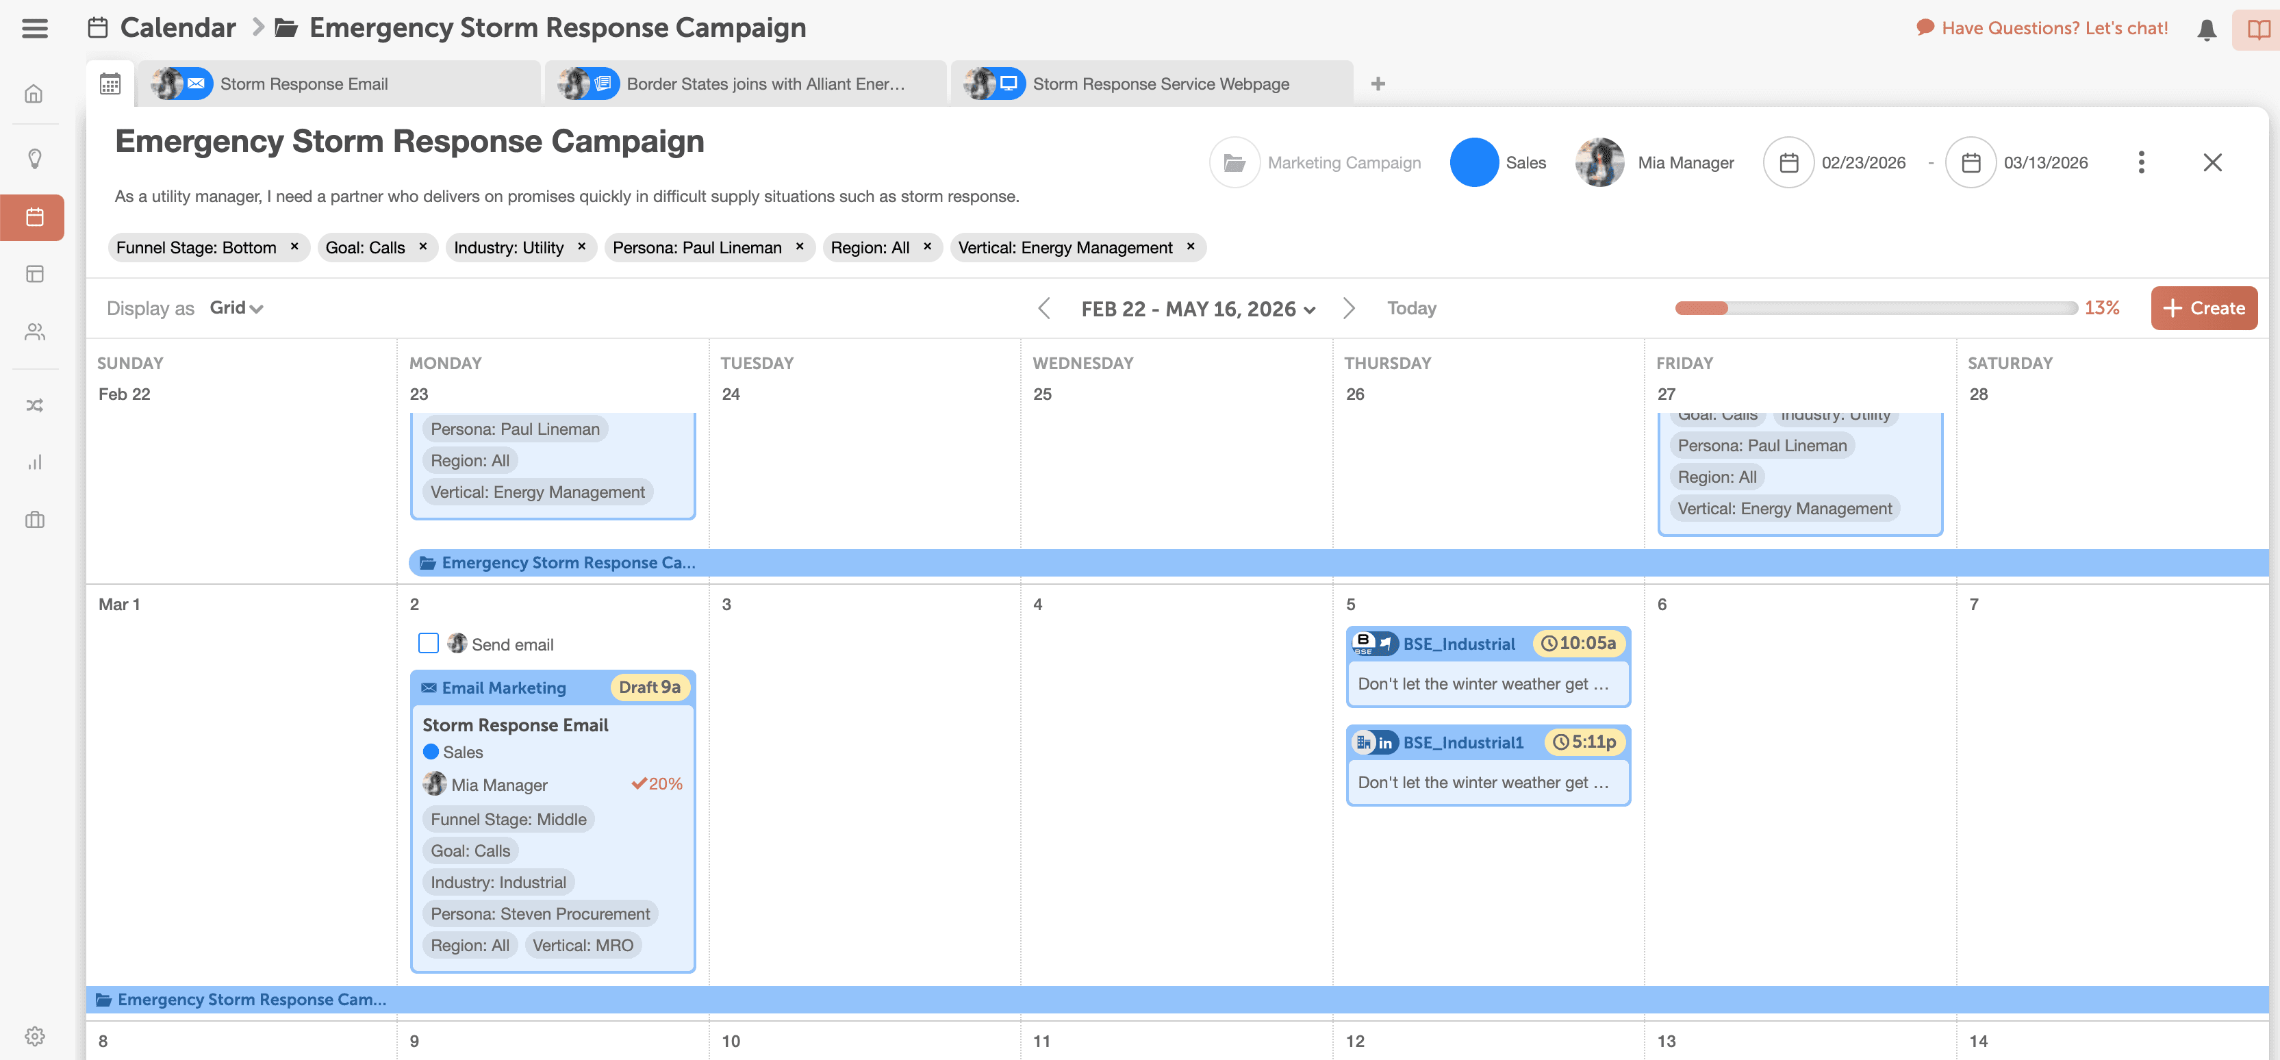The width and height of the screenshot is (2280, 1060).
Task: Expand the Display as Grid dropdown
Action: pyautogui.click(x=236, y=308)
